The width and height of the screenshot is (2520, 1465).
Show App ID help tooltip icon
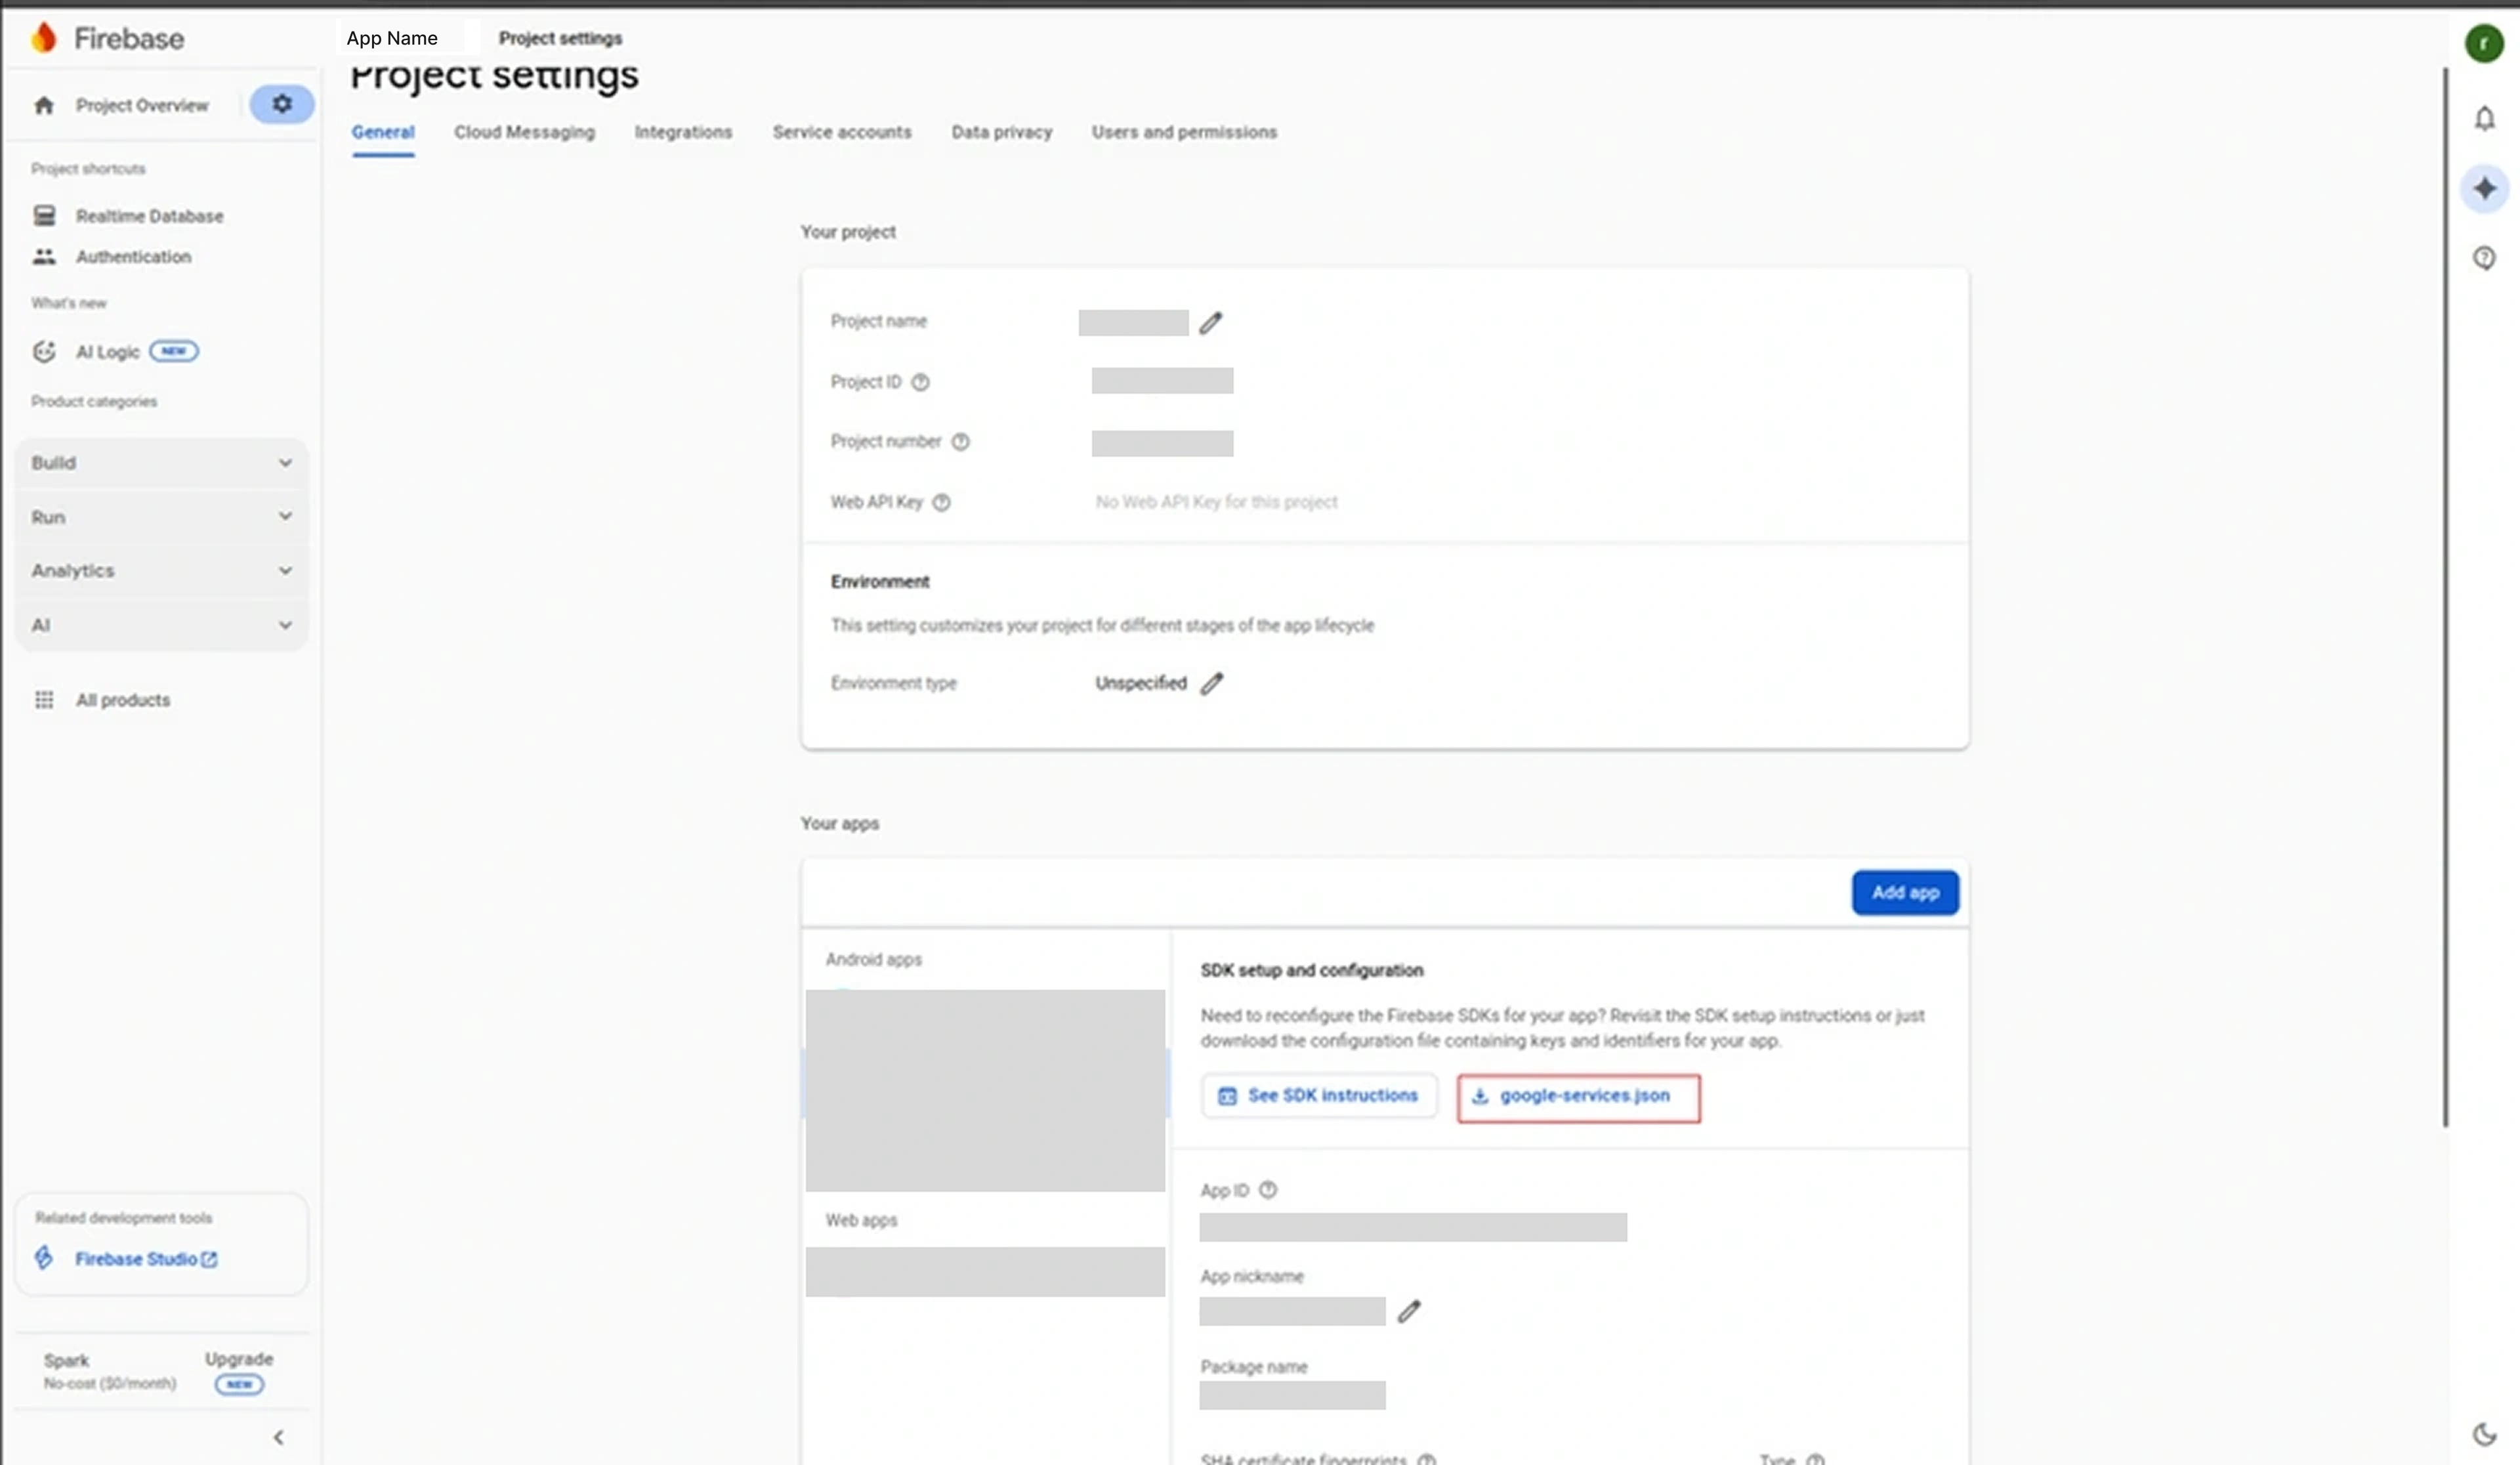click(x=1268, y=1190)
